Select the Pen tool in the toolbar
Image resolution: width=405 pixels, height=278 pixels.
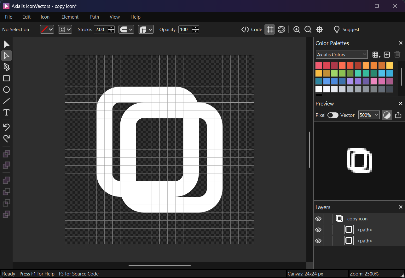click(x=6, y=67)
